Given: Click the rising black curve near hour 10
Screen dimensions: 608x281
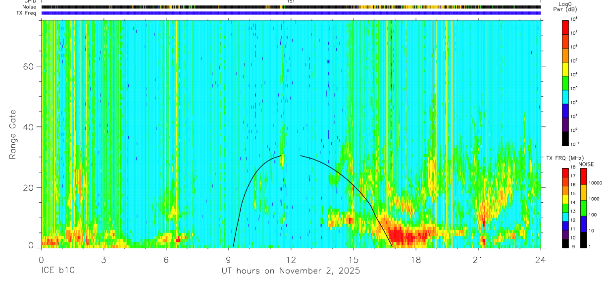Looking at the screenshot, I should click(248, 186).
